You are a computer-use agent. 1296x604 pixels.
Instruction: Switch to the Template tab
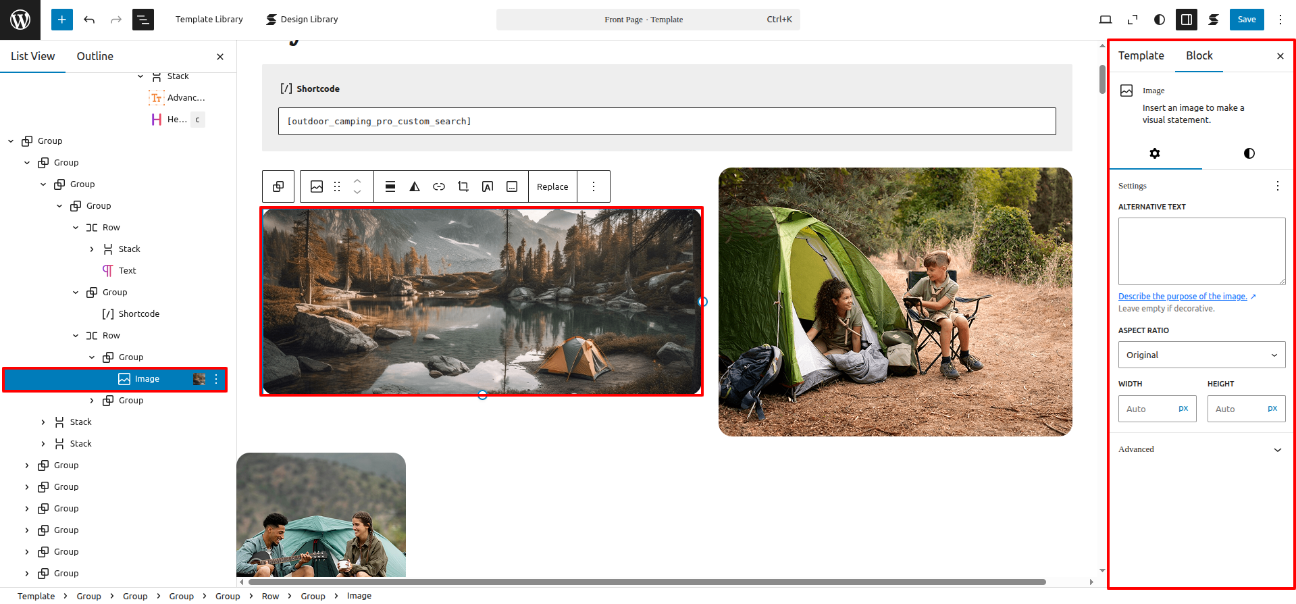[x=1141, y=55]
